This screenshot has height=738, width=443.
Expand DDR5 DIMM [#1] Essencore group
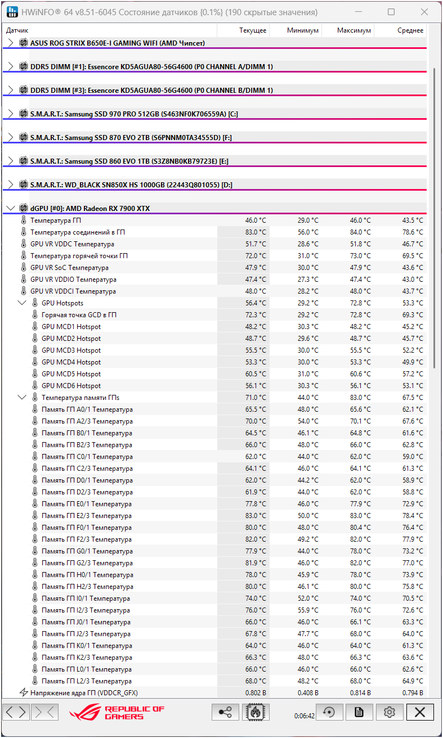coord(11,66)
